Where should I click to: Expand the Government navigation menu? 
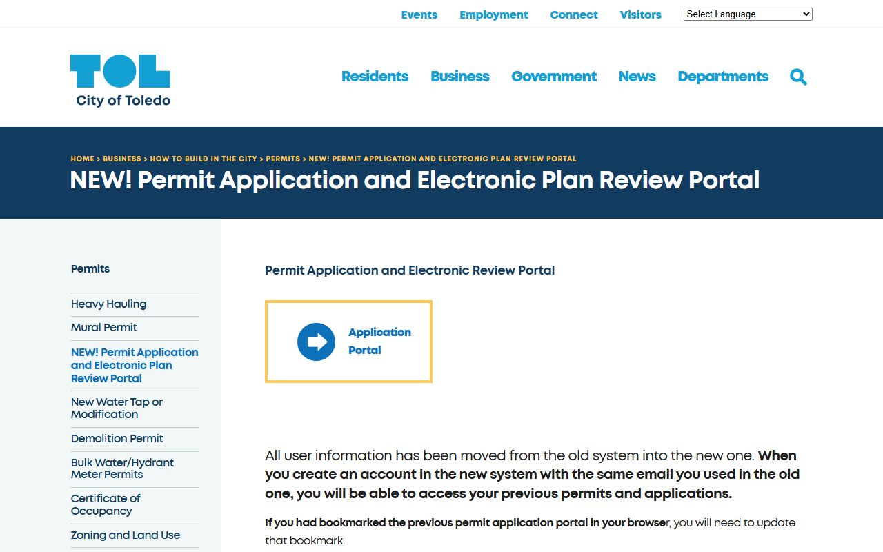pos(553,77)
